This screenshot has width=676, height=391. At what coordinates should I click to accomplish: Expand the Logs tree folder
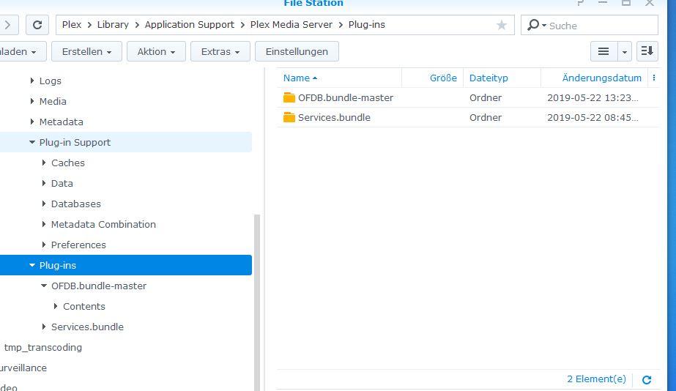point(32,81)
